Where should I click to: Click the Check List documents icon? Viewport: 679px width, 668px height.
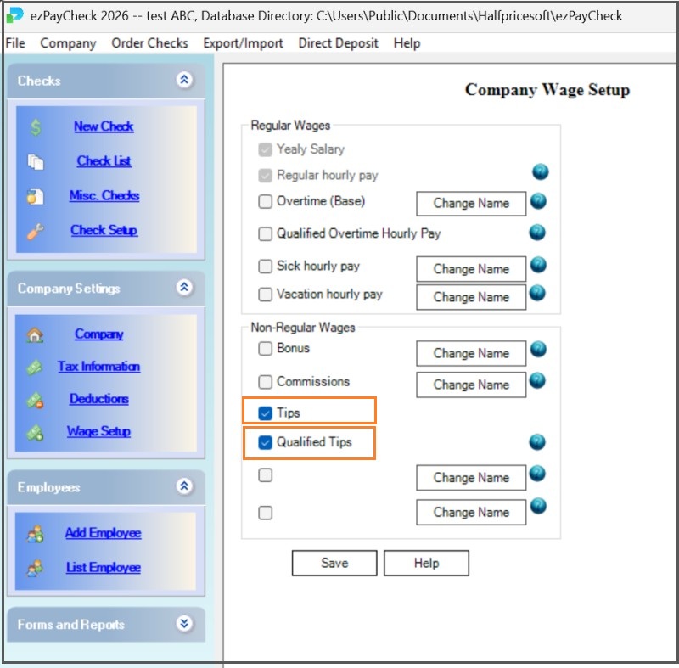click(35, 161)
